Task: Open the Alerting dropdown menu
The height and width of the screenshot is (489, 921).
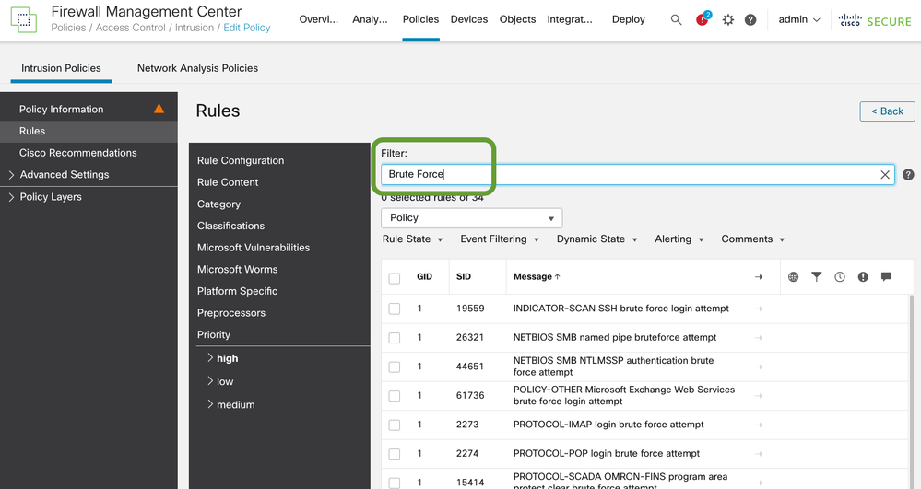Action: coord(679,239)
